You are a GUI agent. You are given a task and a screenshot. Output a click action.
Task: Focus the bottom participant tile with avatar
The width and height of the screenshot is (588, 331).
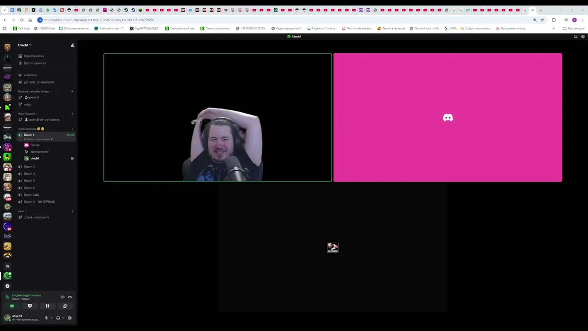[x=333, y=248]
